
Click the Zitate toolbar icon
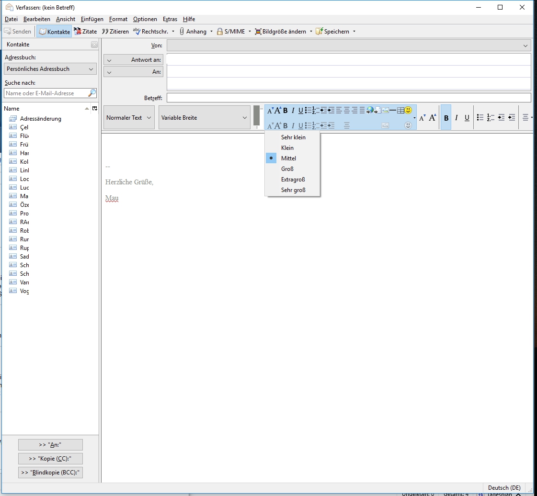[x=78, y=32]
